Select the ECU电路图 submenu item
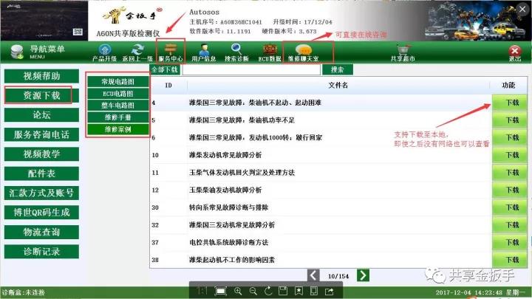Image resolution: width=532 pixels, height=299 pixels. tap(117, 93)
